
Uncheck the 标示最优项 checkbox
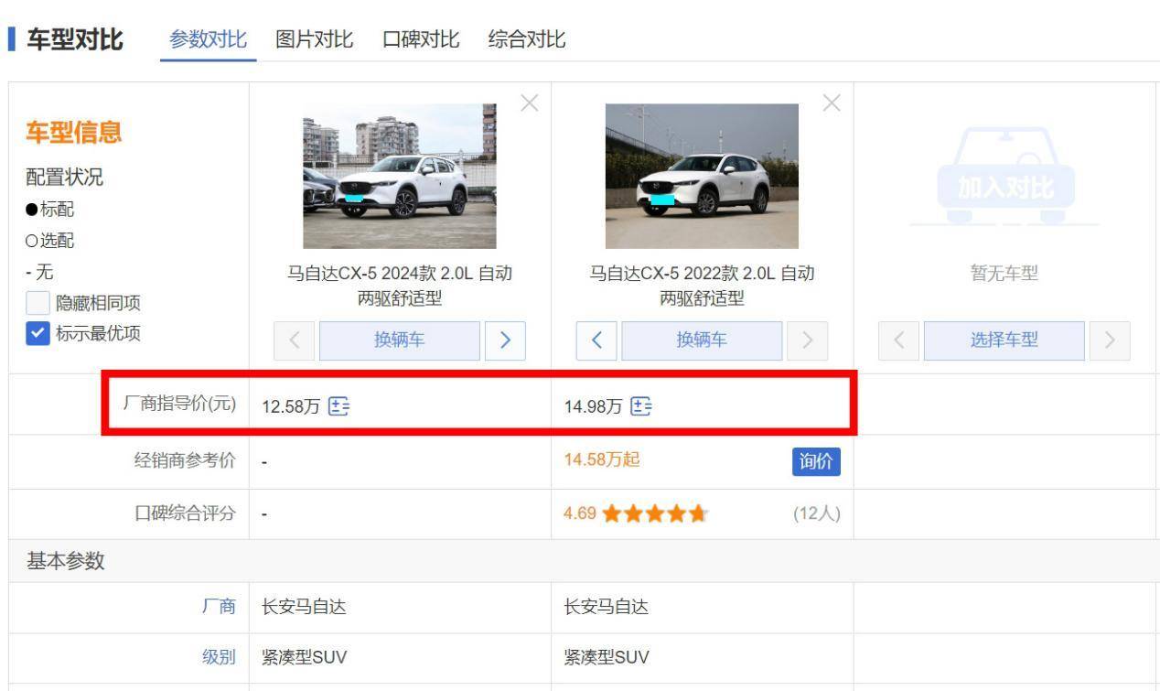[x=36, y=331]
